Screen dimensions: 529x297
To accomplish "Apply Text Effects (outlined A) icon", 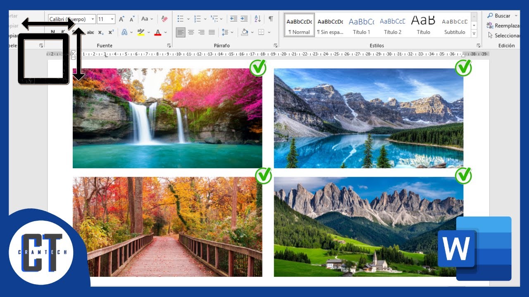I will tap(124, 32).
